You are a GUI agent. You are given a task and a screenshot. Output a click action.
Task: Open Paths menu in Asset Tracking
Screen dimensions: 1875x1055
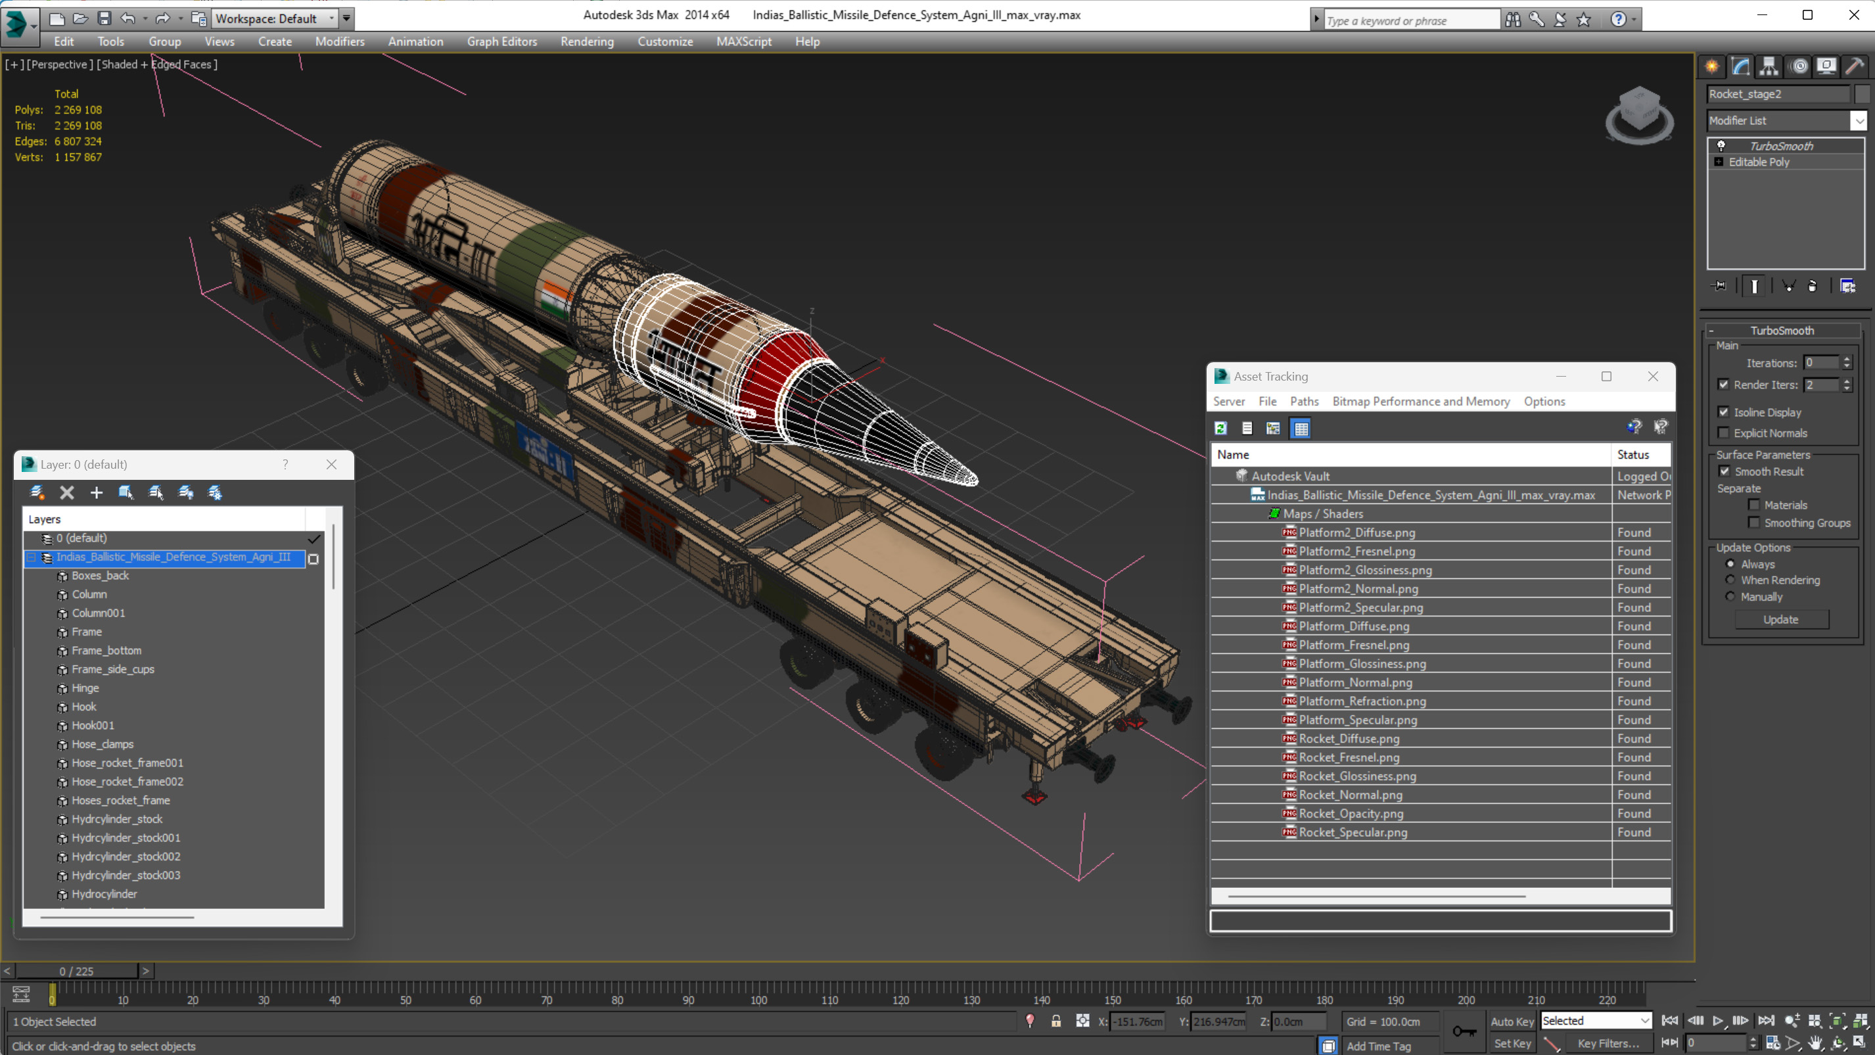point(1304,402)
